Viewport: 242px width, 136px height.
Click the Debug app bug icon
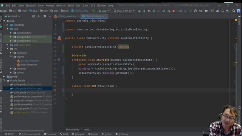(x=154, y=11)
